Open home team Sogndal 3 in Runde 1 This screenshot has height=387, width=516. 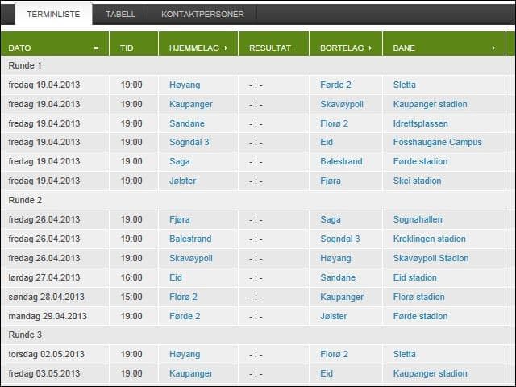pyautogui.click(x=189, y=143)
